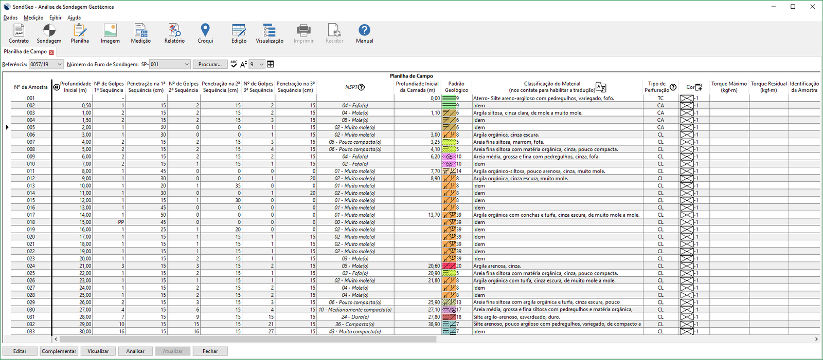The image size is (823, 360).
Task: Click the 'Nº da Amostra' column header
Action: tap(31, 87)
